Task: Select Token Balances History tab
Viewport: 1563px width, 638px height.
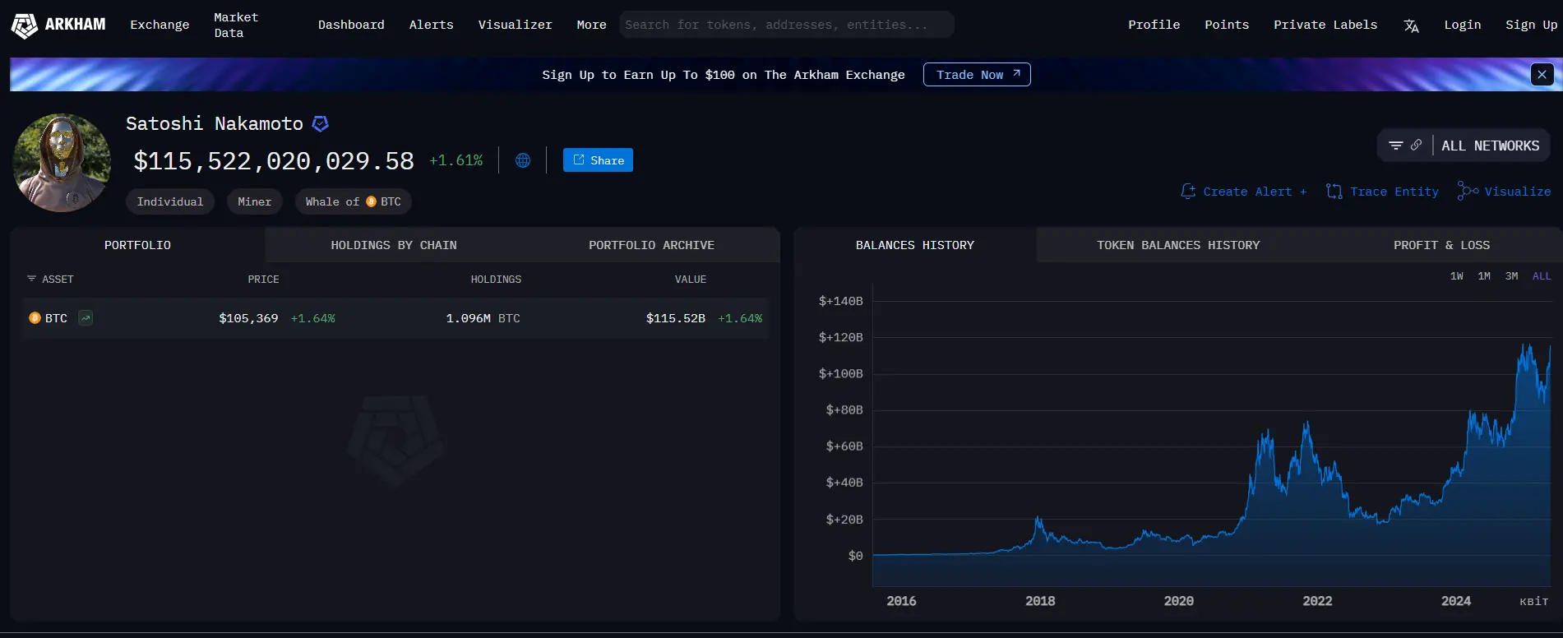Action: click(x=1178, y=245)
